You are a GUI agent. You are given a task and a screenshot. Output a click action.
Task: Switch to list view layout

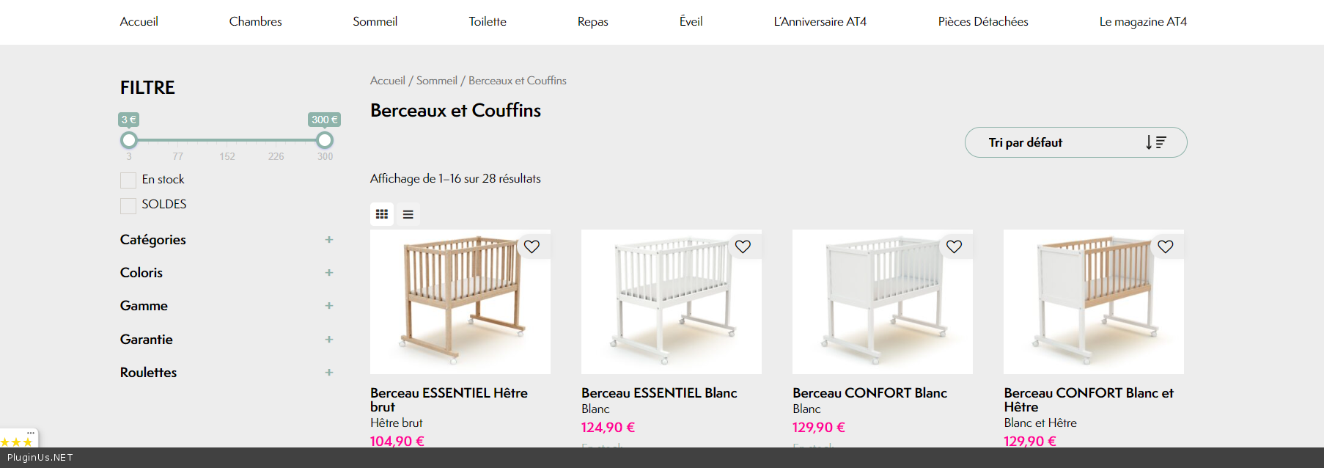pos(408,214)
